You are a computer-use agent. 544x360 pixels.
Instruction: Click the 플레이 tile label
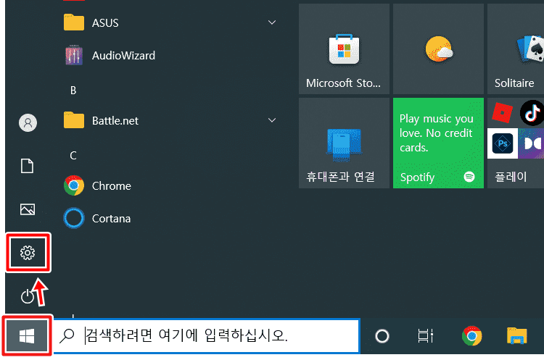click(511, 177)
